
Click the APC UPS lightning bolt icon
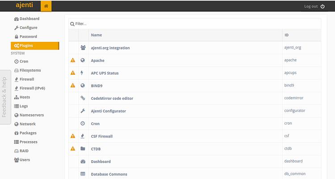pyautogui.click(x=82, y=73)
